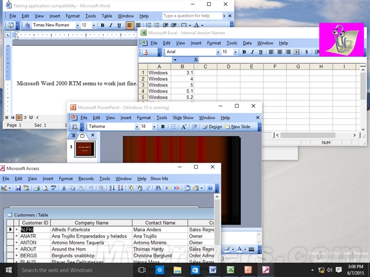Open Access View button dropdown arrow
Image resolution: width=370 pixels, height=277 pixels.
(x=10, y=188)
